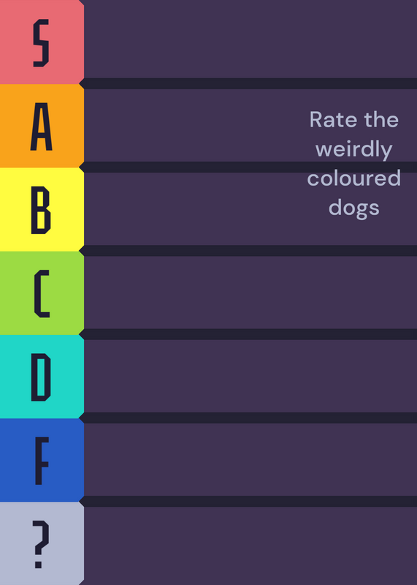Click the empty S tier row
Viewport: 417px width, 585px height.
[x=250, y=39]
